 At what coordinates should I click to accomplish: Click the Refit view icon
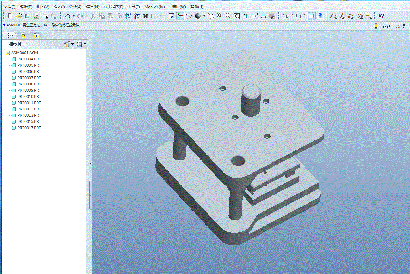(x=237, y=16)
